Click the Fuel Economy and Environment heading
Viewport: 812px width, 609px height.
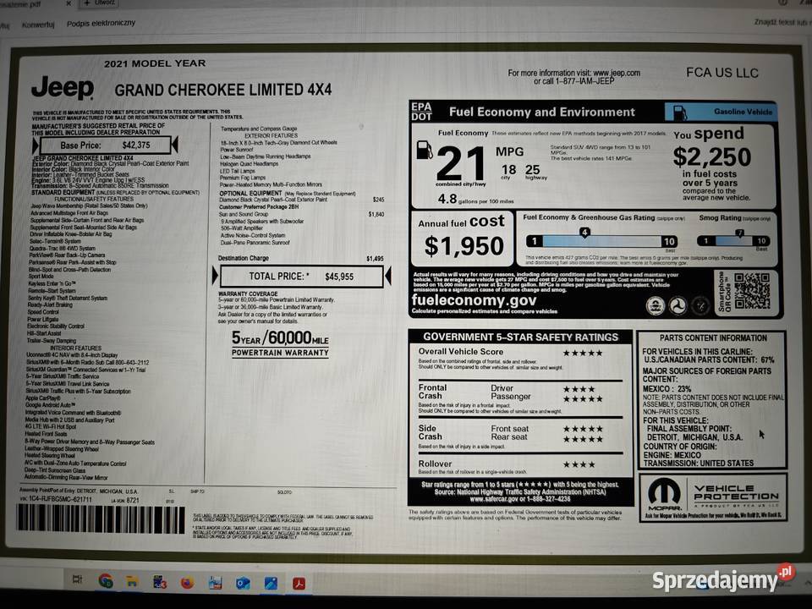click(541, 112)
